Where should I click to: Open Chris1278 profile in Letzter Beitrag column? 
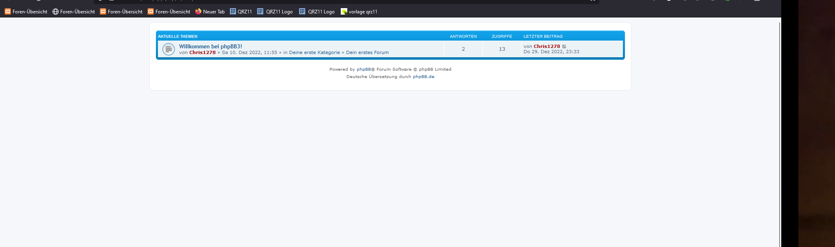pyautogui.click(x=547, y=46)
